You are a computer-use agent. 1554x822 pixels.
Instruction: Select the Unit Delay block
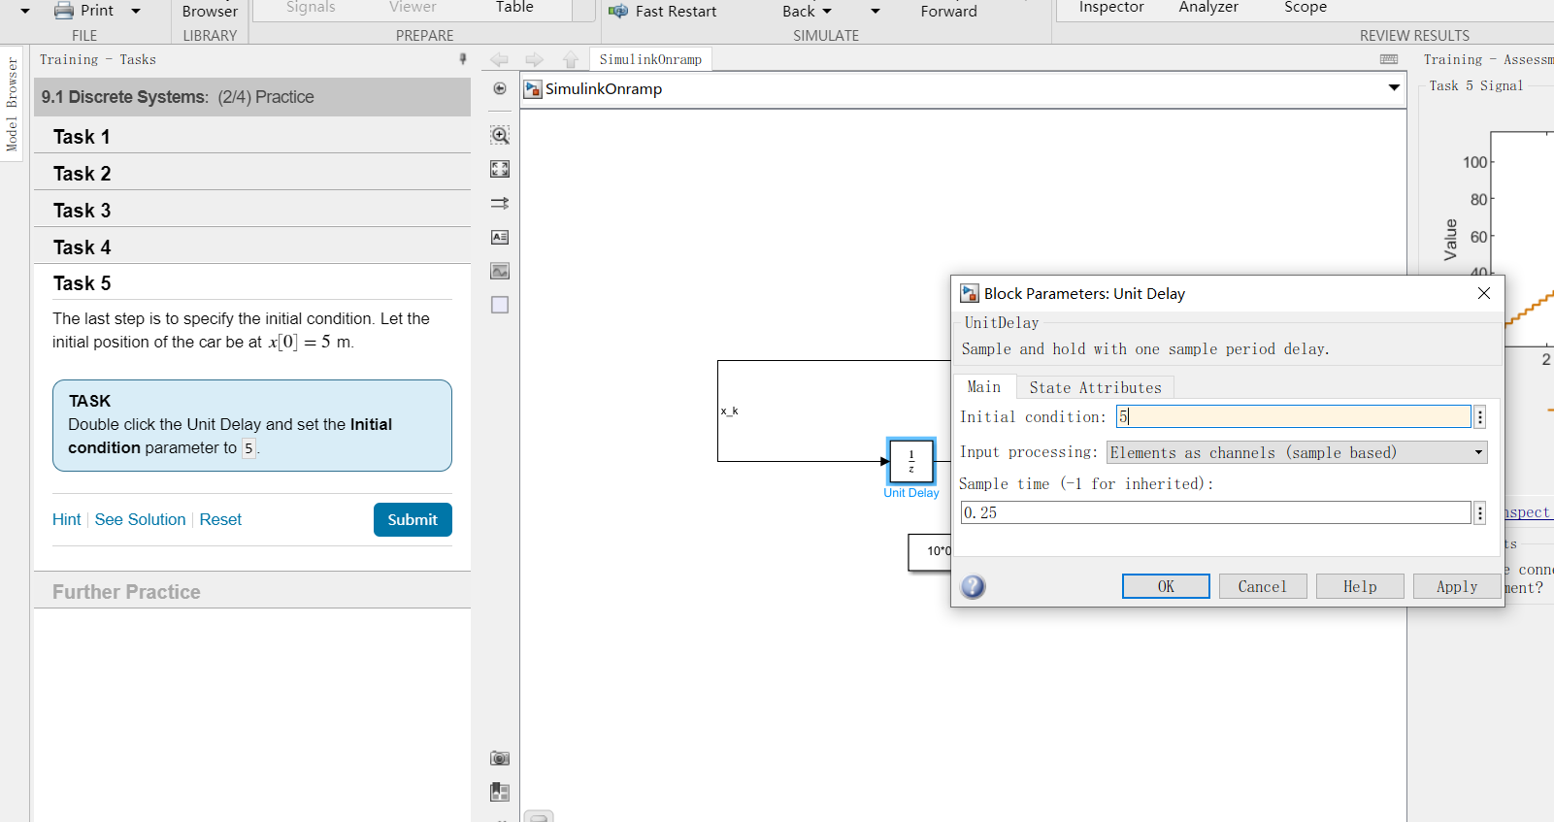911,461
